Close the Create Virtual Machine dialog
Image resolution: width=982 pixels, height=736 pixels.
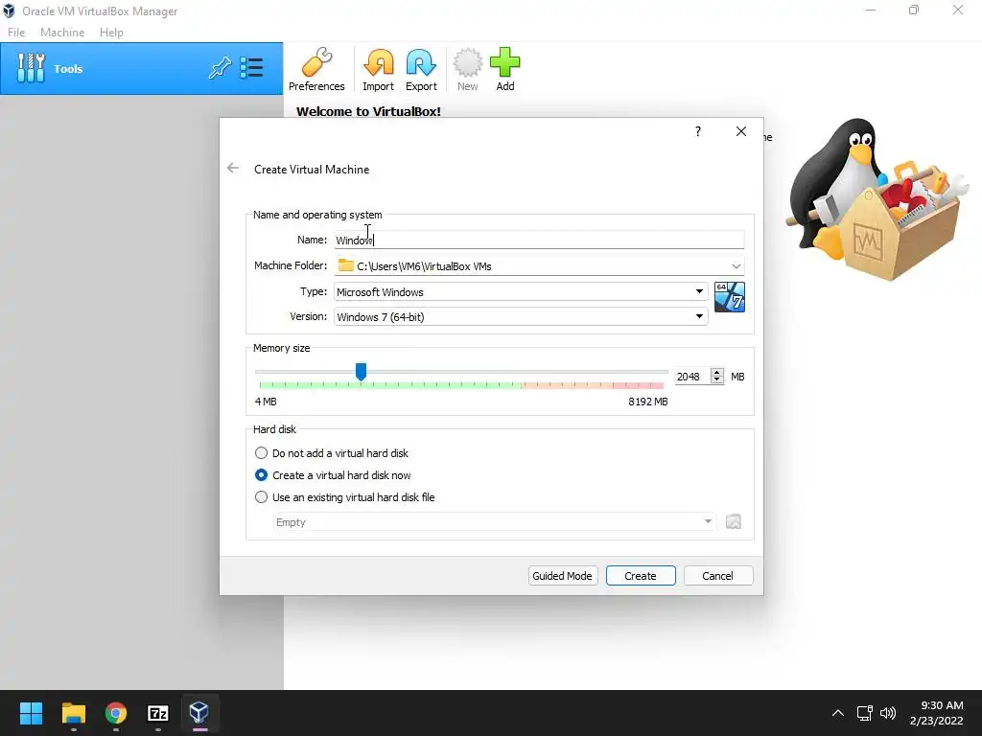[741, 131]
